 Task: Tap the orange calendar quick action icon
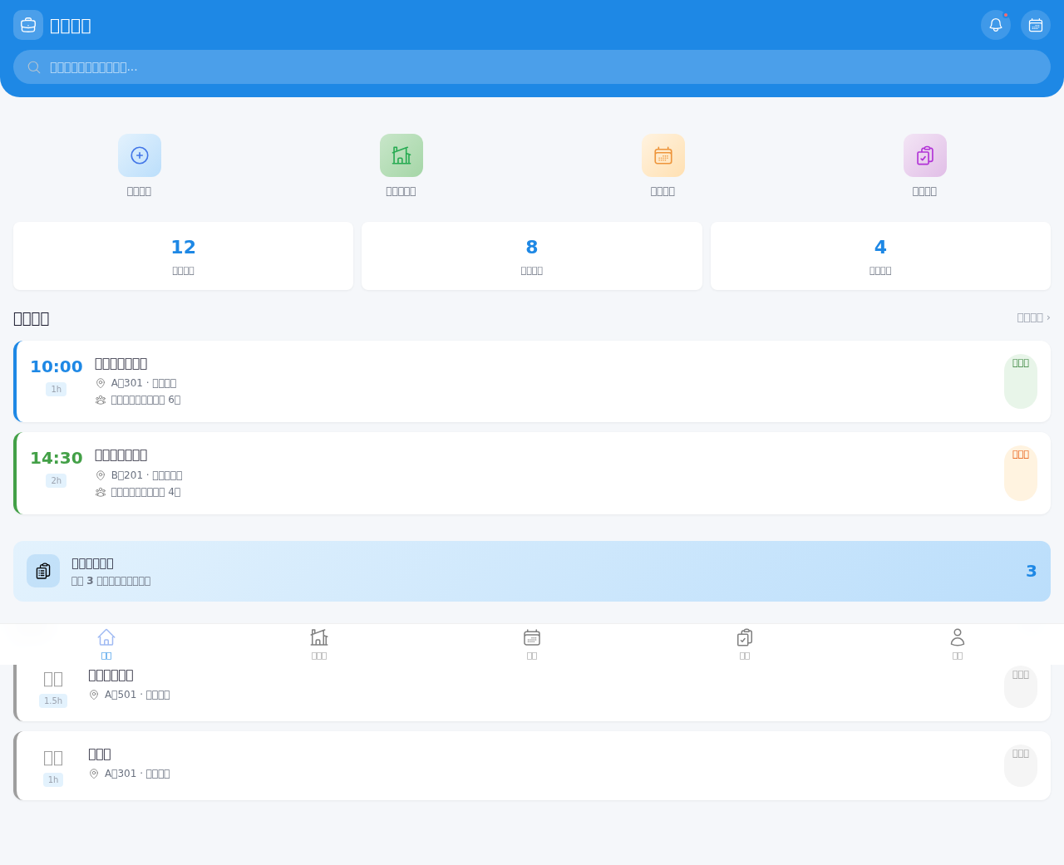click(663, 155)
